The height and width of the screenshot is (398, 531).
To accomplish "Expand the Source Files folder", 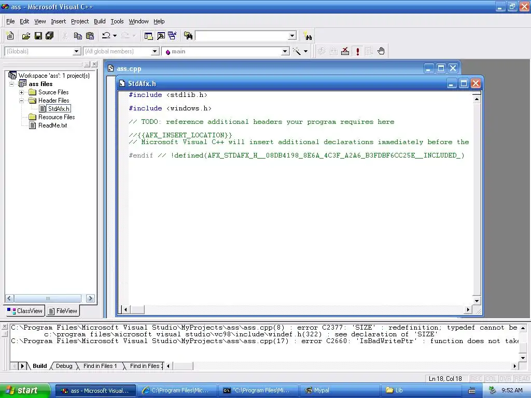I will (x=21, y=92).
